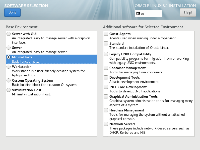Check .NET Core Development option
This screenshot has height=150, width=200.
tap(106, 87)
